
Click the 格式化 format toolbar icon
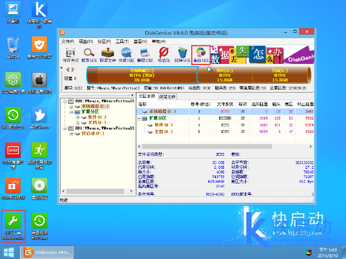(164, 55)
